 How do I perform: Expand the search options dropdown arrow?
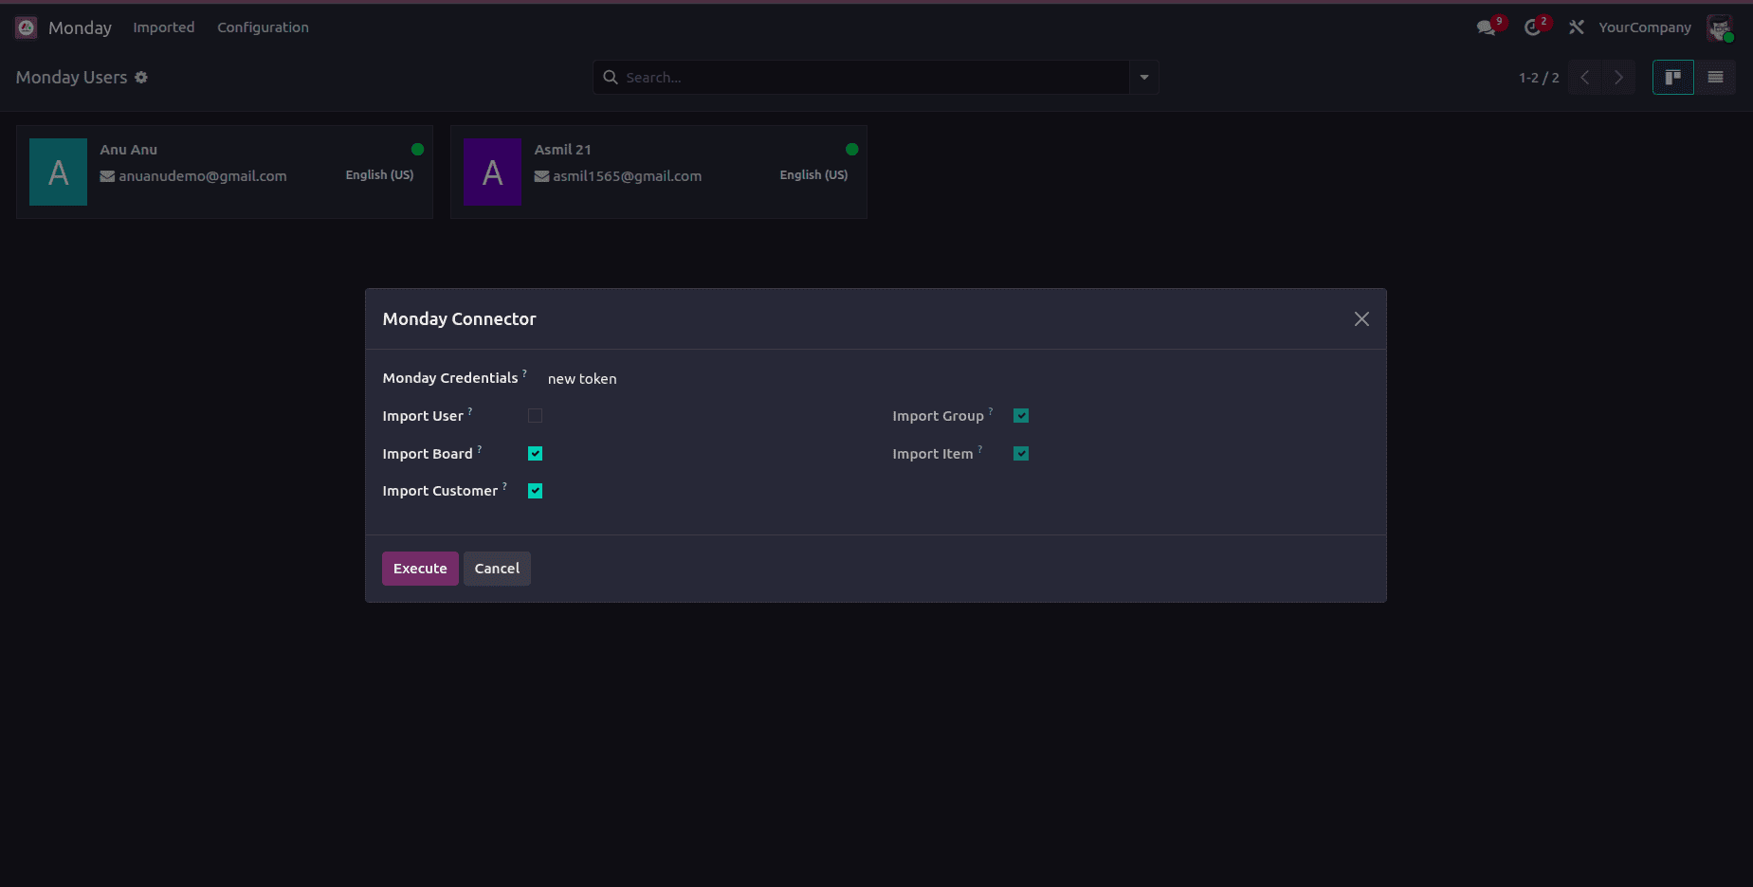pos(1144,78)
